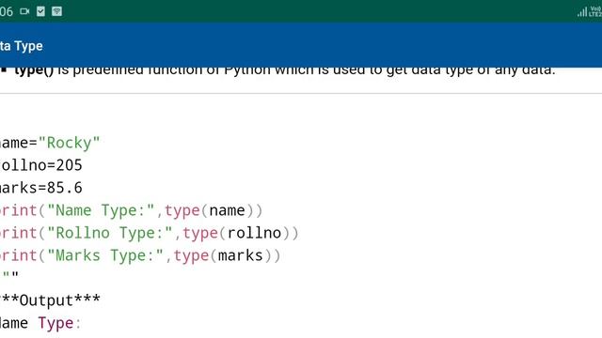Select the name="Rocky" code line

[x=50, y=143]
